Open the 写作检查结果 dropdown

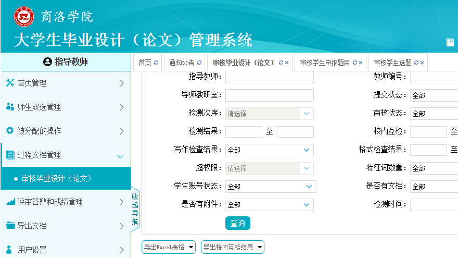pos(269,150)
